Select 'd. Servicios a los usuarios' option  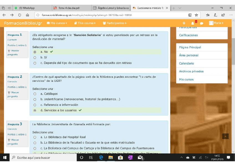pos(35,110)
